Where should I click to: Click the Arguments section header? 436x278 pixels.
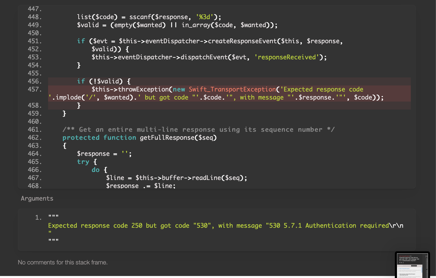pos(37,198)
